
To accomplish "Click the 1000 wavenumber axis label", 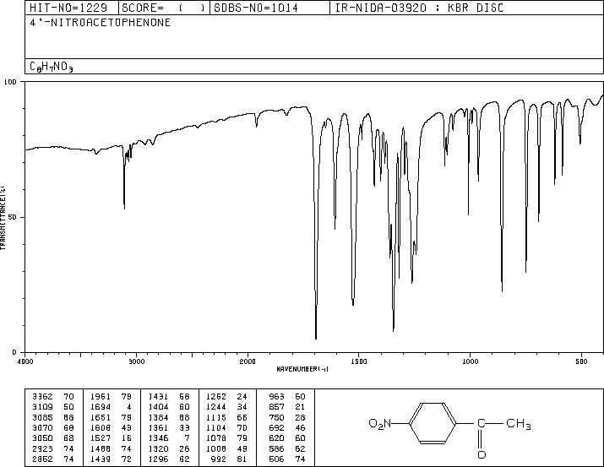I will [470, 361].
